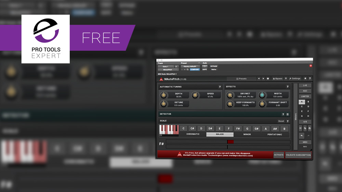
Task: Click the icon between Bypass and Settings
Action: coord(286,78)
